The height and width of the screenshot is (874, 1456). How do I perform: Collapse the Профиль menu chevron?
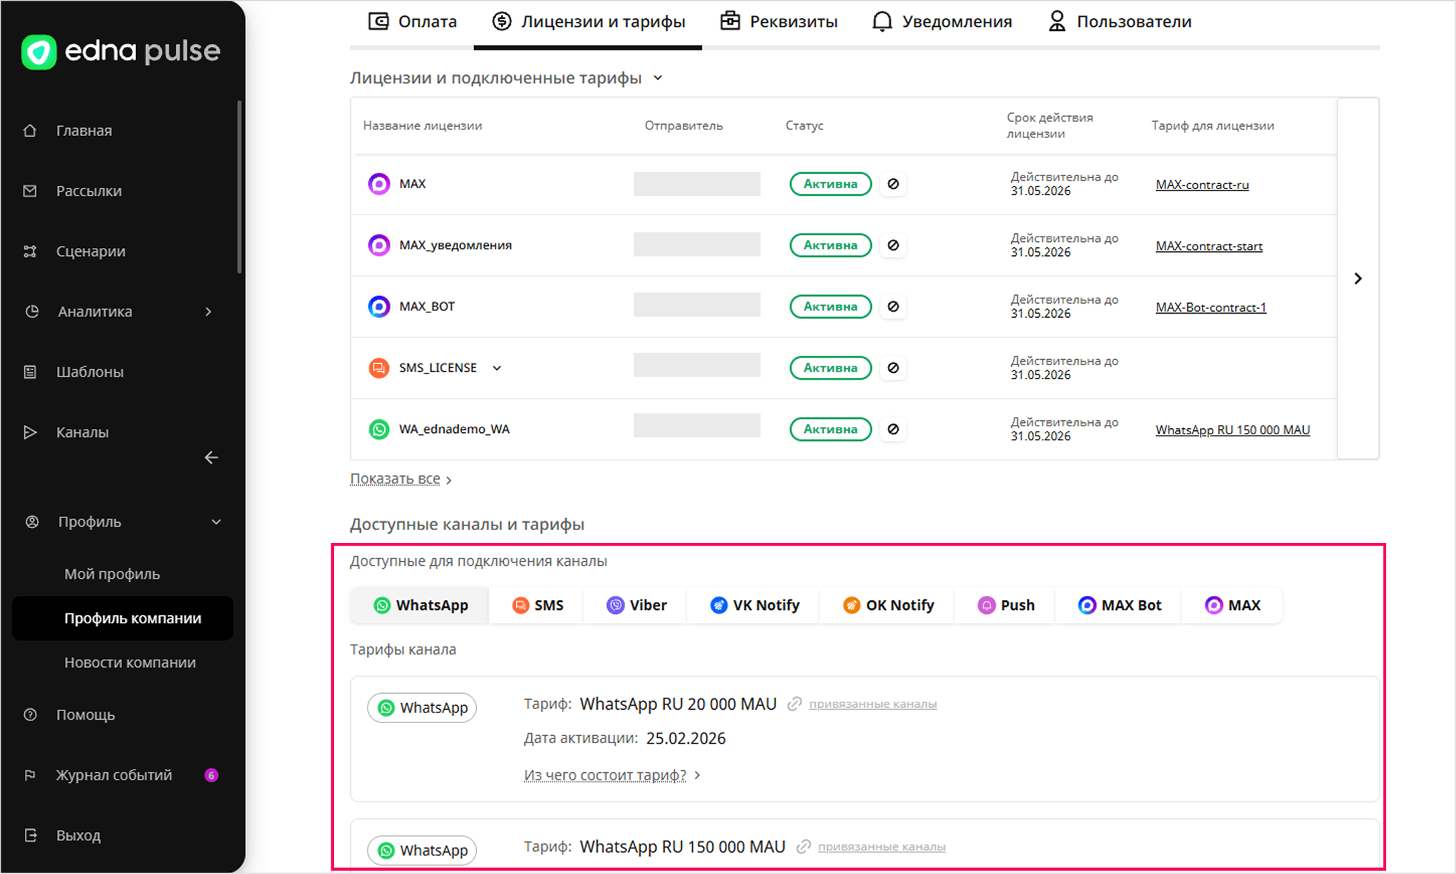tap(216, 522)
